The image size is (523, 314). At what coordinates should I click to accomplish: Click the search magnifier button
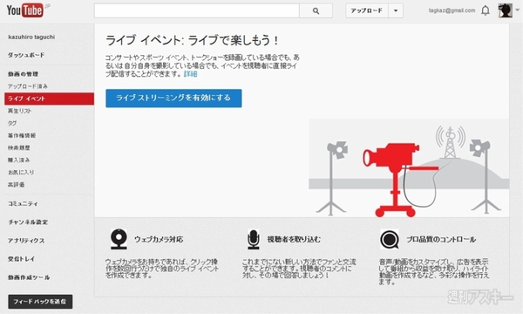(316, 10)
